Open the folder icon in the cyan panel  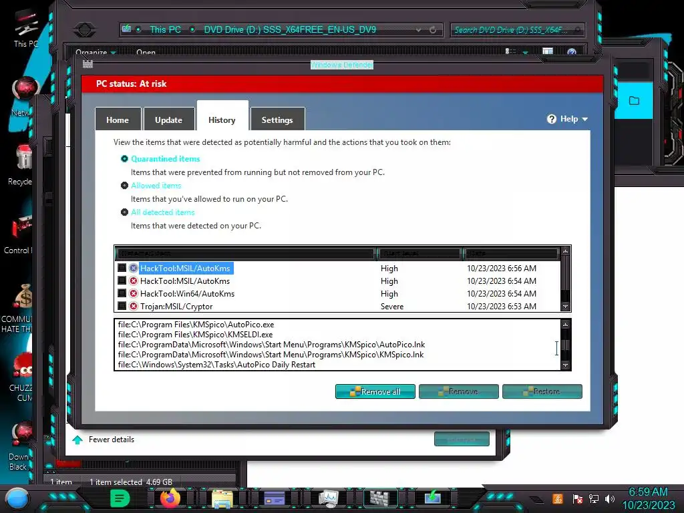pos(634,101)
